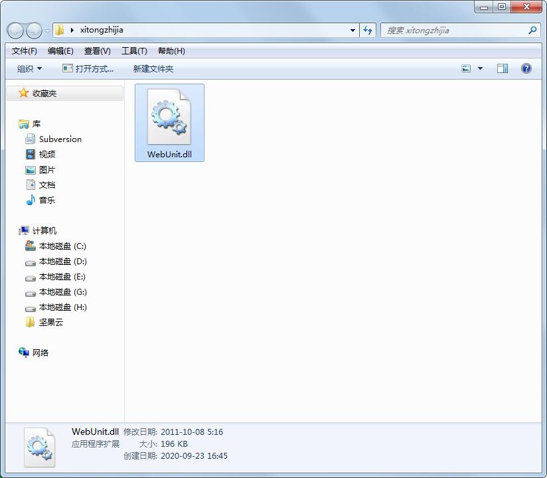Select the 图片 library in the sidebar
The image size is (547, 478).
click(46, 169)
